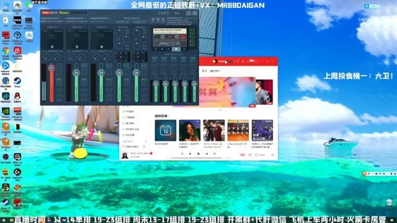Open the play queue list icon
The image size is (397, 223).
click(x=273, y=155)
